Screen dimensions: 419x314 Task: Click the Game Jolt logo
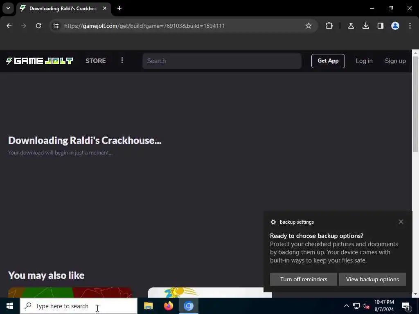tap(39, 61)
